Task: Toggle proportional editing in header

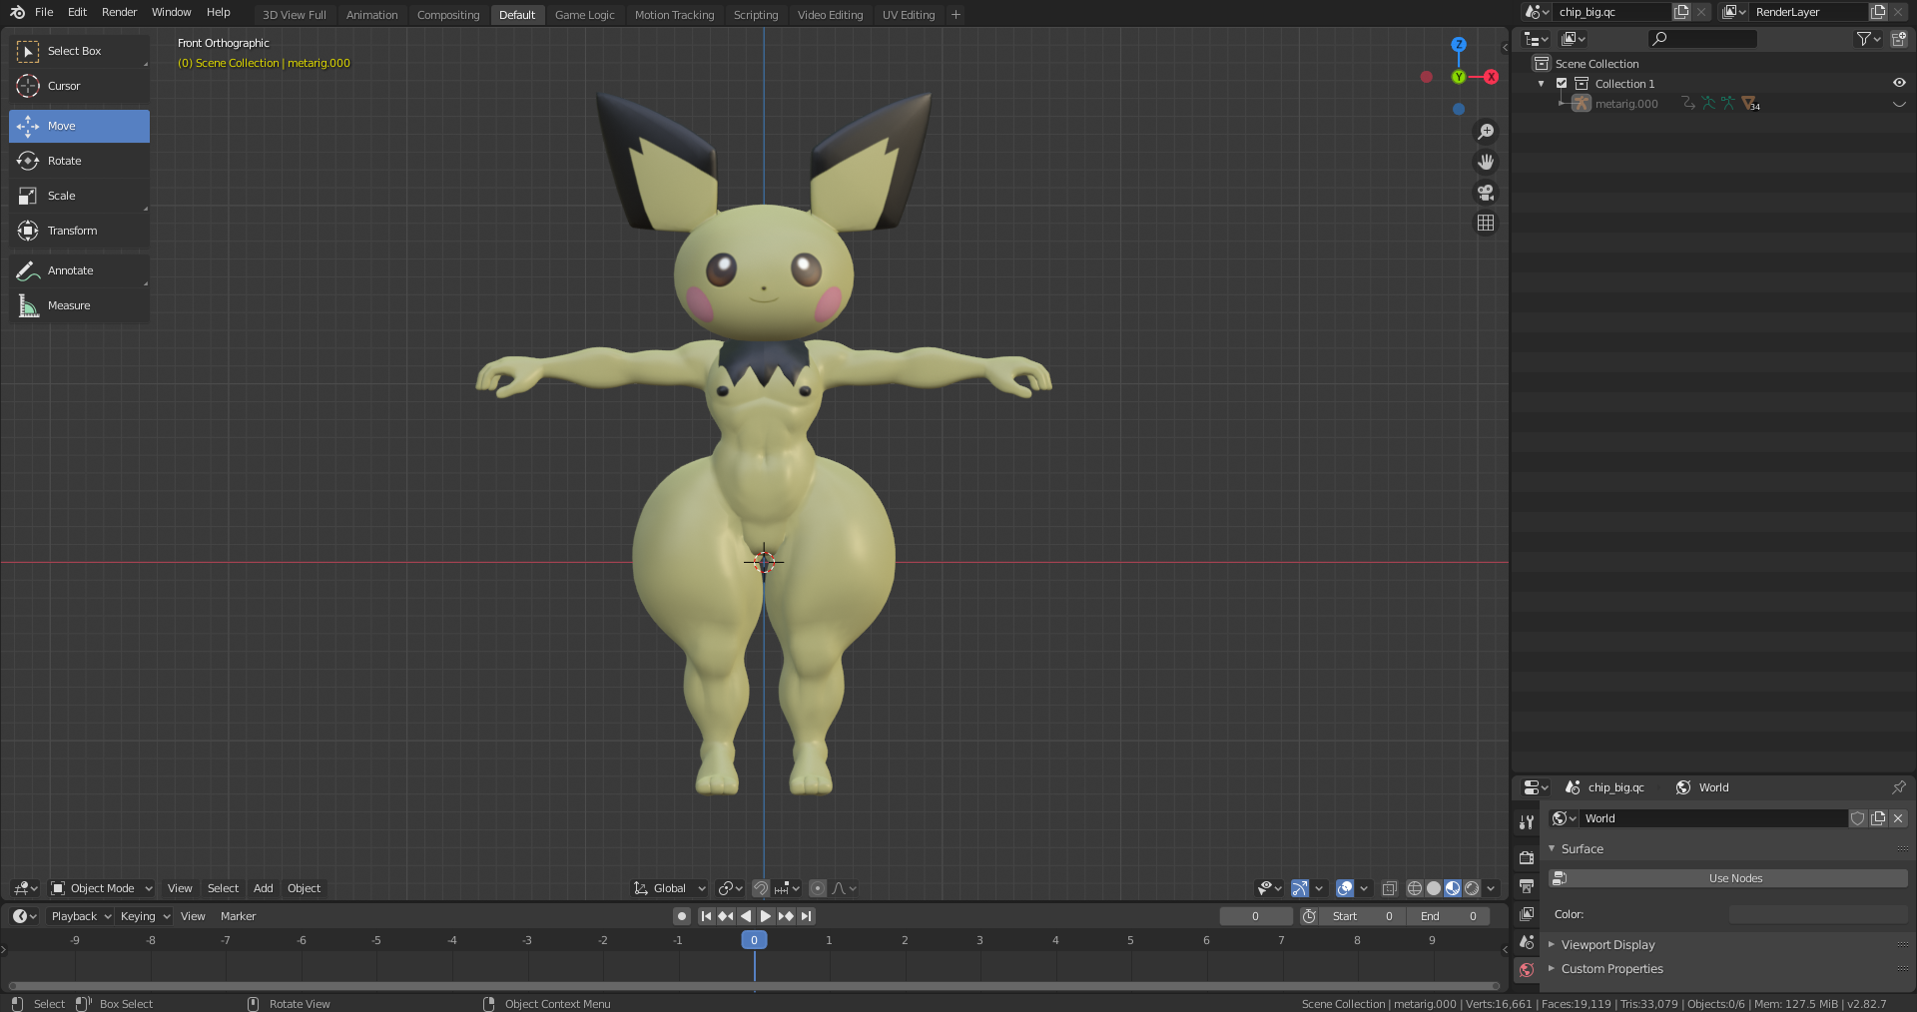Action: (818, 888)
